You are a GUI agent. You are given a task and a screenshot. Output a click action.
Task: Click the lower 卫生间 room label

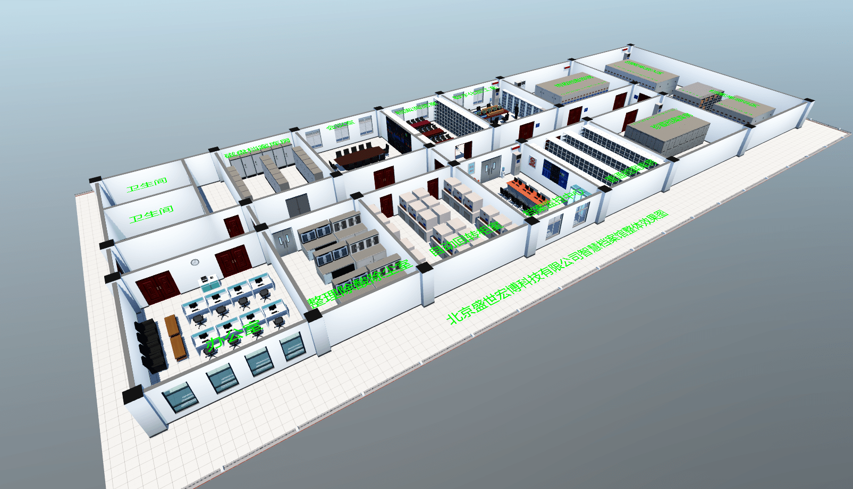point(151,214)
